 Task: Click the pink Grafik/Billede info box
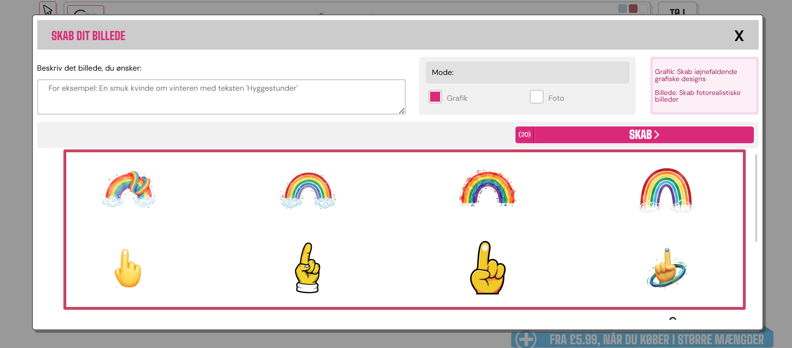click(x=704, y=86)
